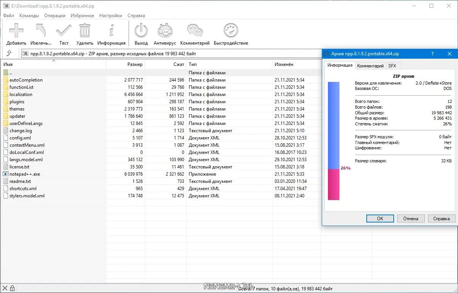Toggle the lock icon in the status bar

(13, 288)
